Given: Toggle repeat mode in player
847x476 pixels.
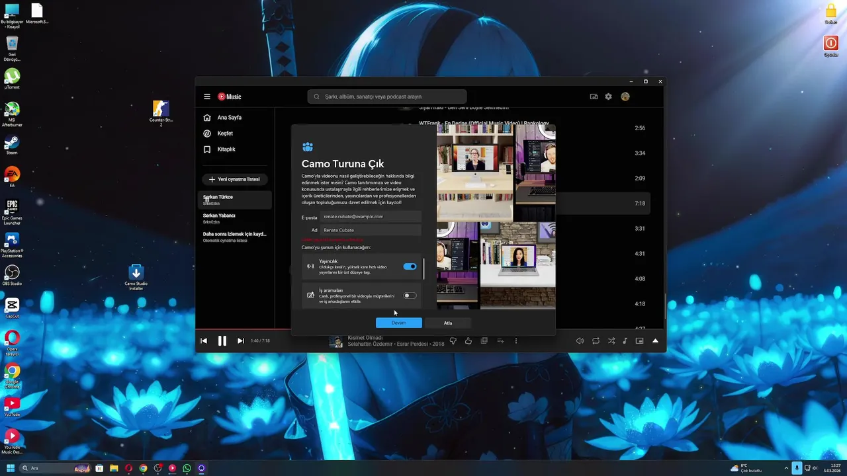Looking at the screenshot, I should point(596,340).
